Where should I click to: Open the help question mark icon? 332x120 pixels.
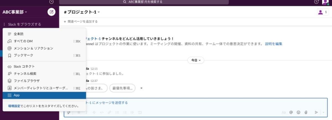(x=316, y=2)
